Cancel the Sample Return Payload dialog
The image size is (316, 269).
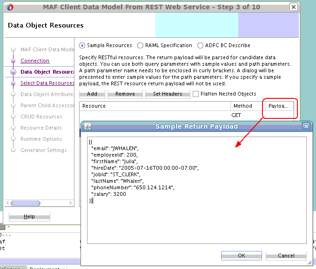(286, 255)
